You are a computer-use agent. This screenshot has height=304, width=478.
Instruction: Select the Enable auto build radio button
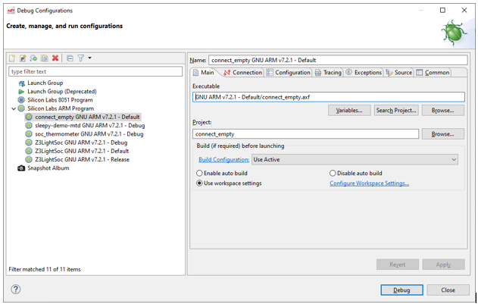[199, 174]
